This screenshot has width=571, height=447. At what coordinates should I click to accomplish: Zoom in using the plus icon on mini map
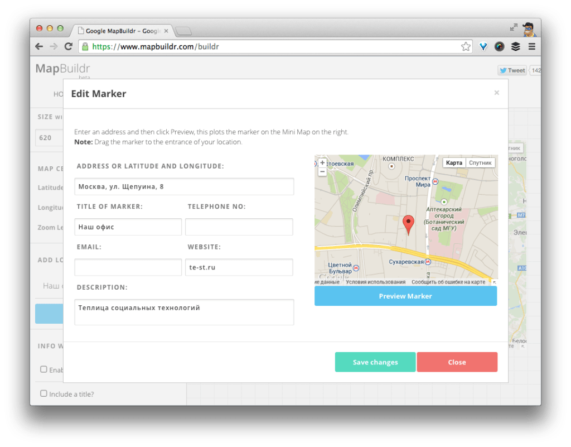click(322, 163)
